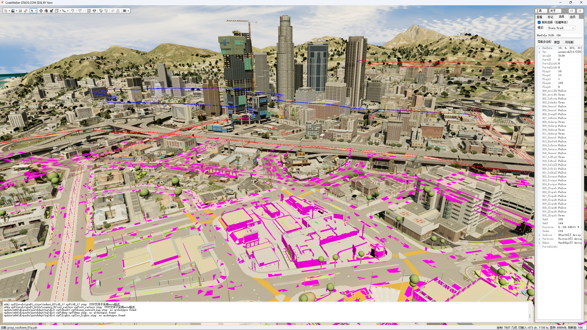Select the UnkX 125 property row
Screen dimensions: 587x330
click(561, 219)
